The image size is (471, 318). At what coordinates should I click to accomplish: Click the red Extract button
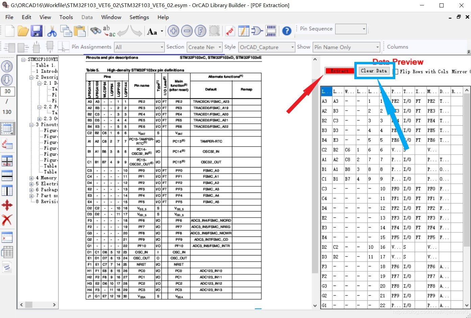[x=339, y=71]
